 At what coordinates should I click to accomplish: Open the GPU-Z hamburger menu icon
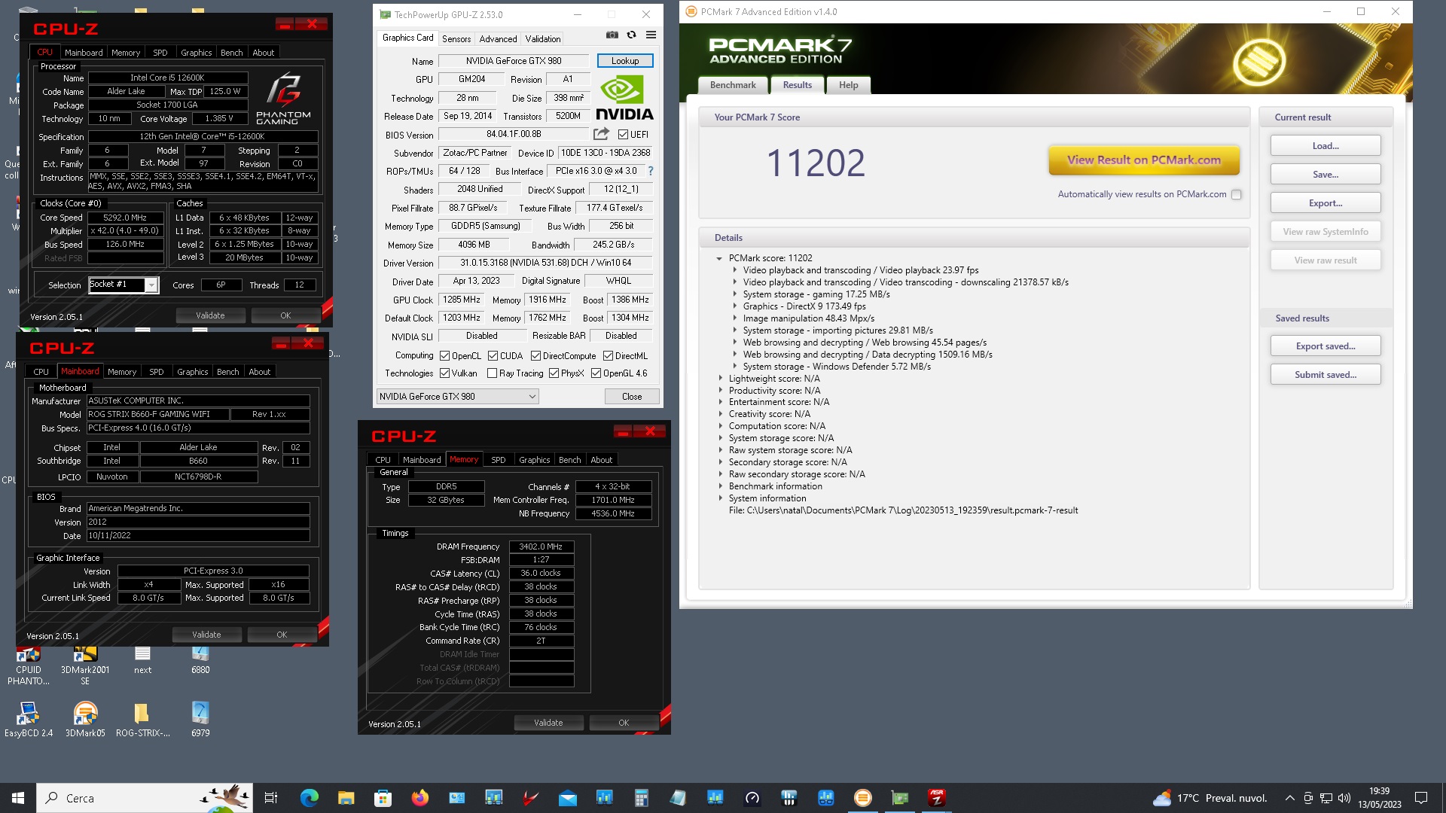click(651, 35)
